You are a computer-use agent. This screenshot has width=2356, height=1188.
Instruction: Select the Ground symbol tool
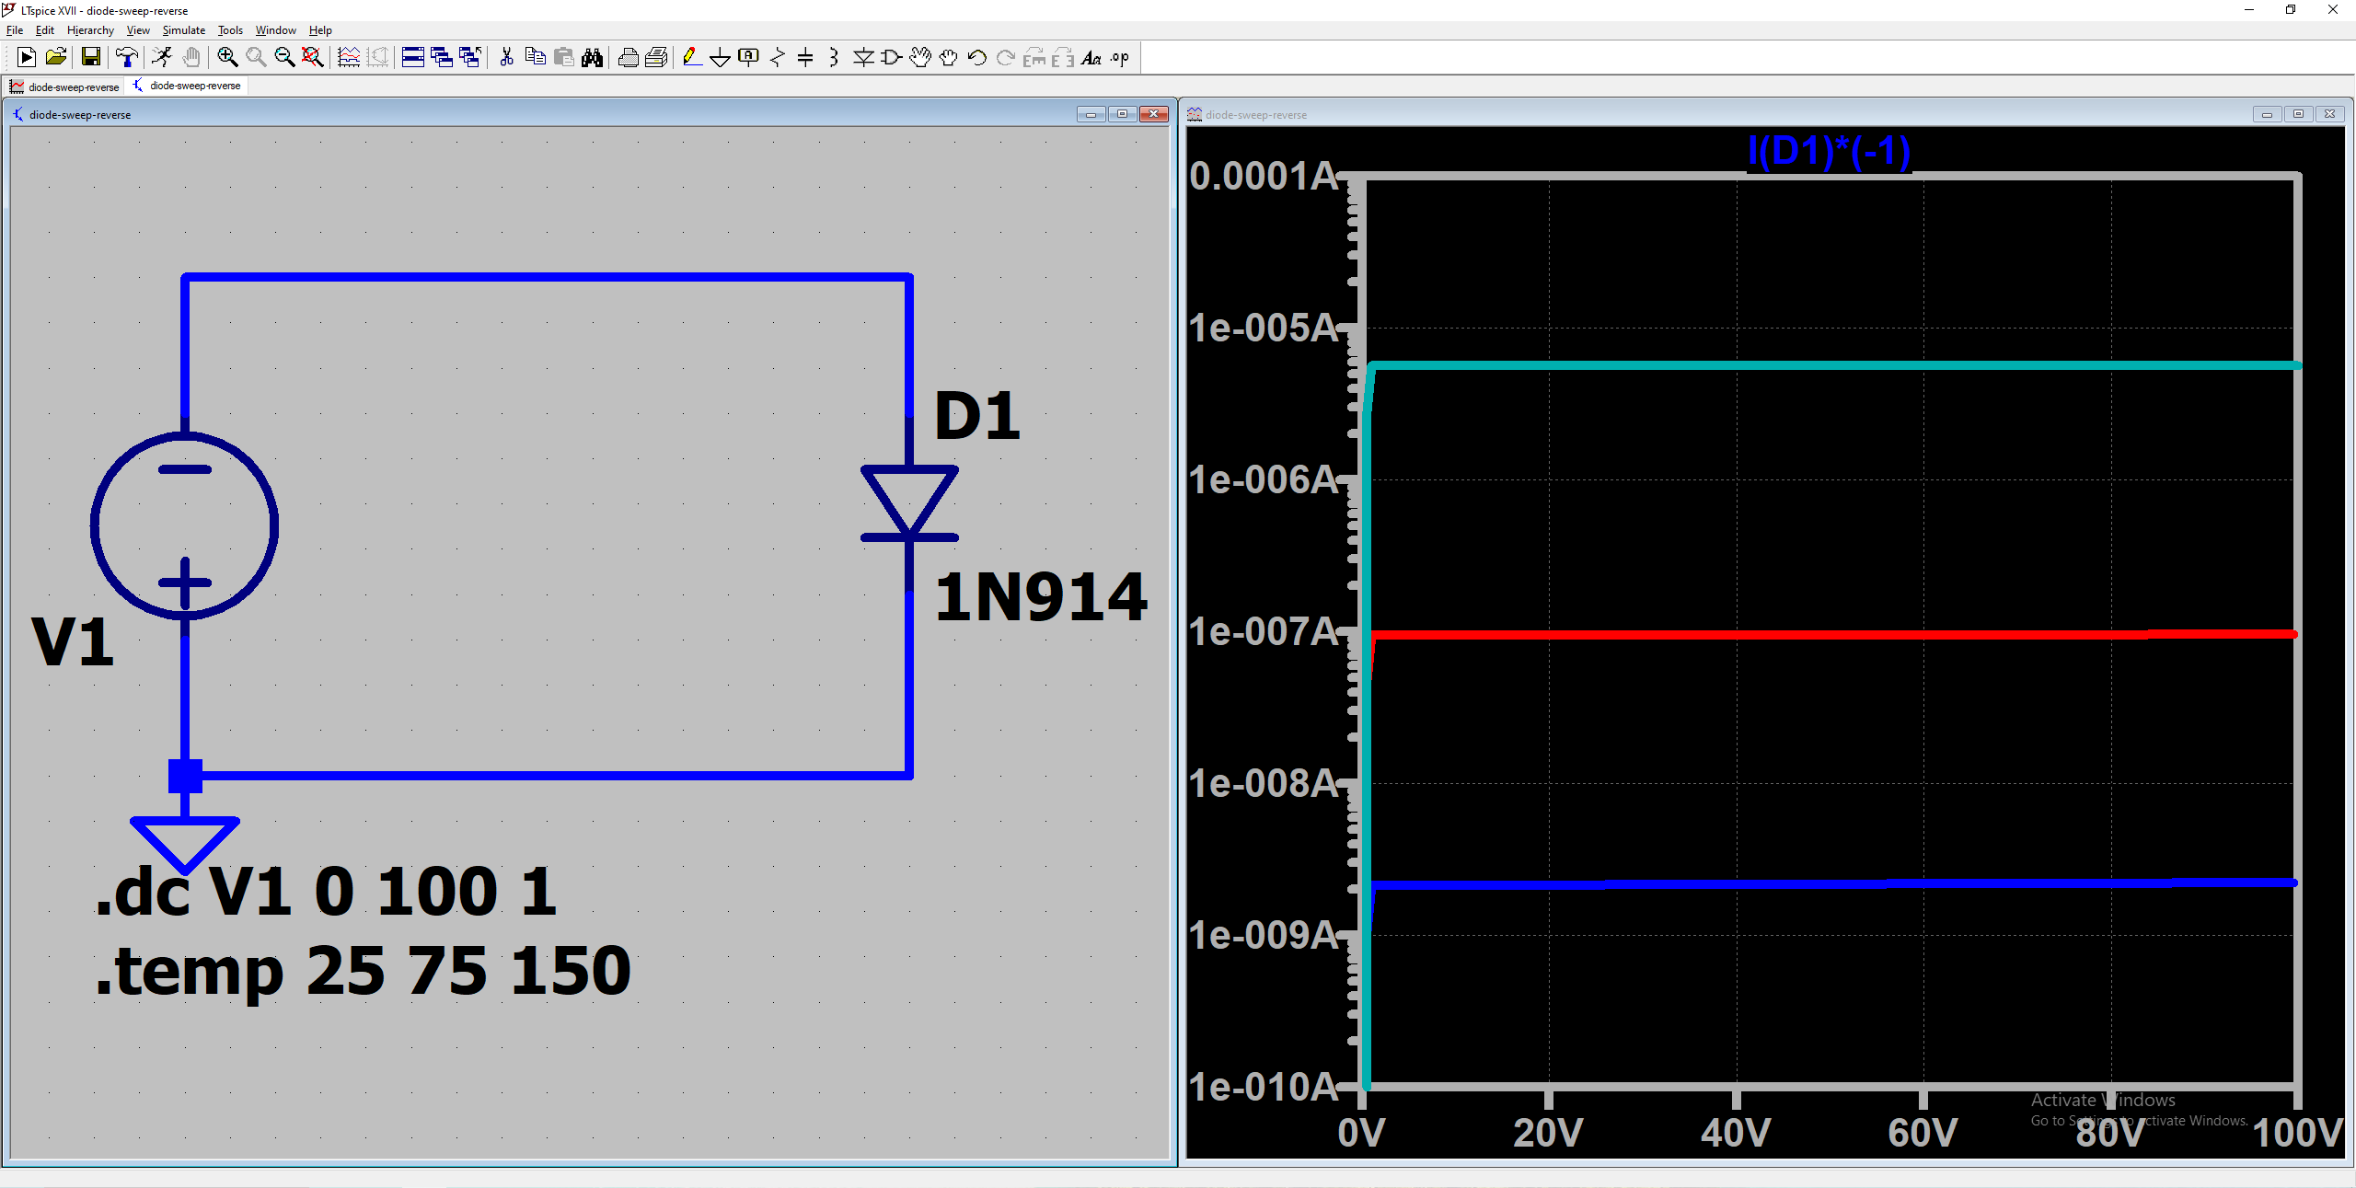[x=720, y=58]
